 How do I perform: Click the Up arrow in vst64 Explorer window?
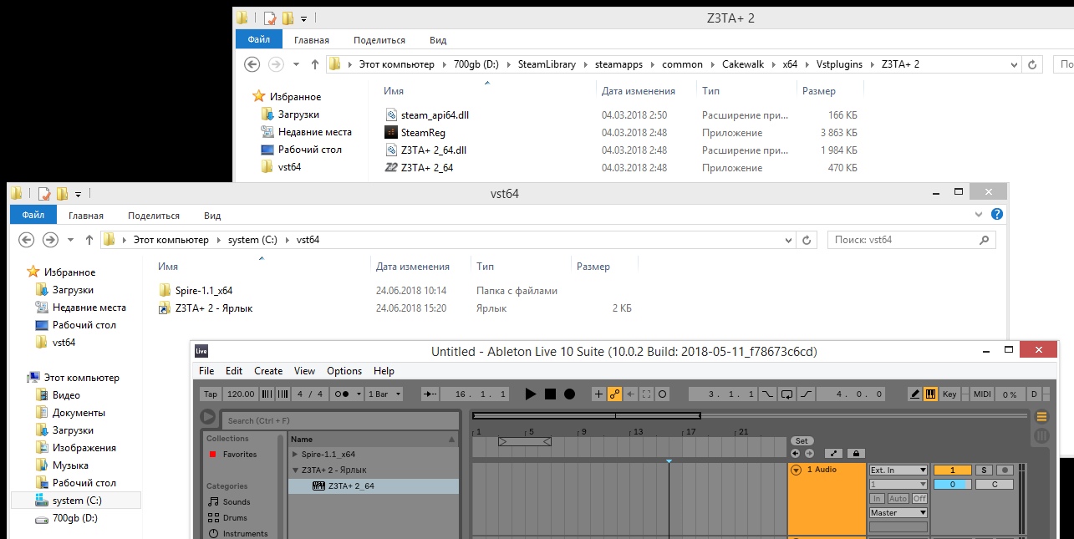click(89, 240)
